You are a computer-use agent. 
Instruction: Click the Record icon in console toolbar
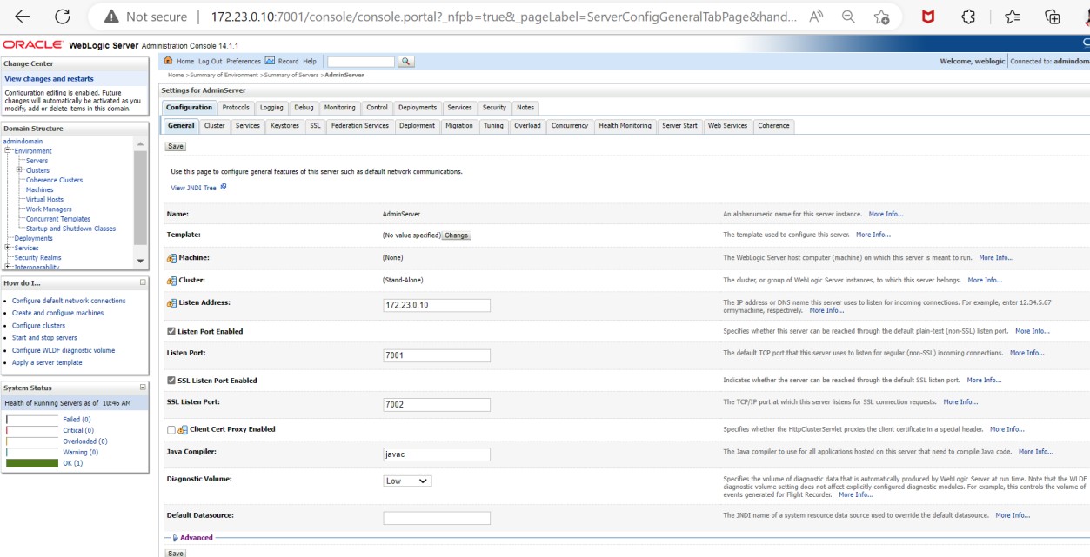tap(270, 61)
